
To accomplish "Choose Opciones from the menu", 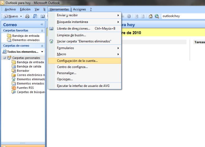I will 84,79.
